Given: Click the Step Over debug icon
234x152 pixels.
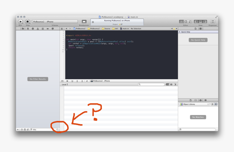Looking at the screenshot, I should point(72,81).
